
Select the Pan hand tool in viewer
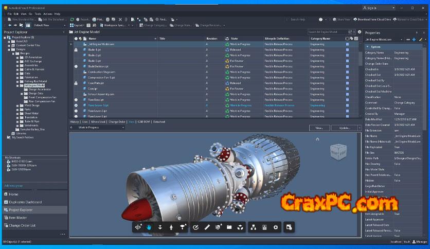[150, 227]
